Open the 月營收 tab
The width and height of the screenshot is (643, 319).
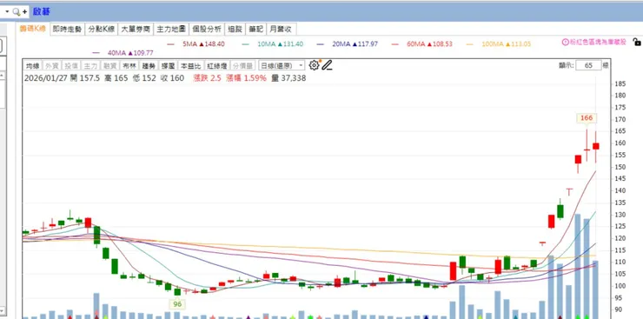(x=281, y=29)
